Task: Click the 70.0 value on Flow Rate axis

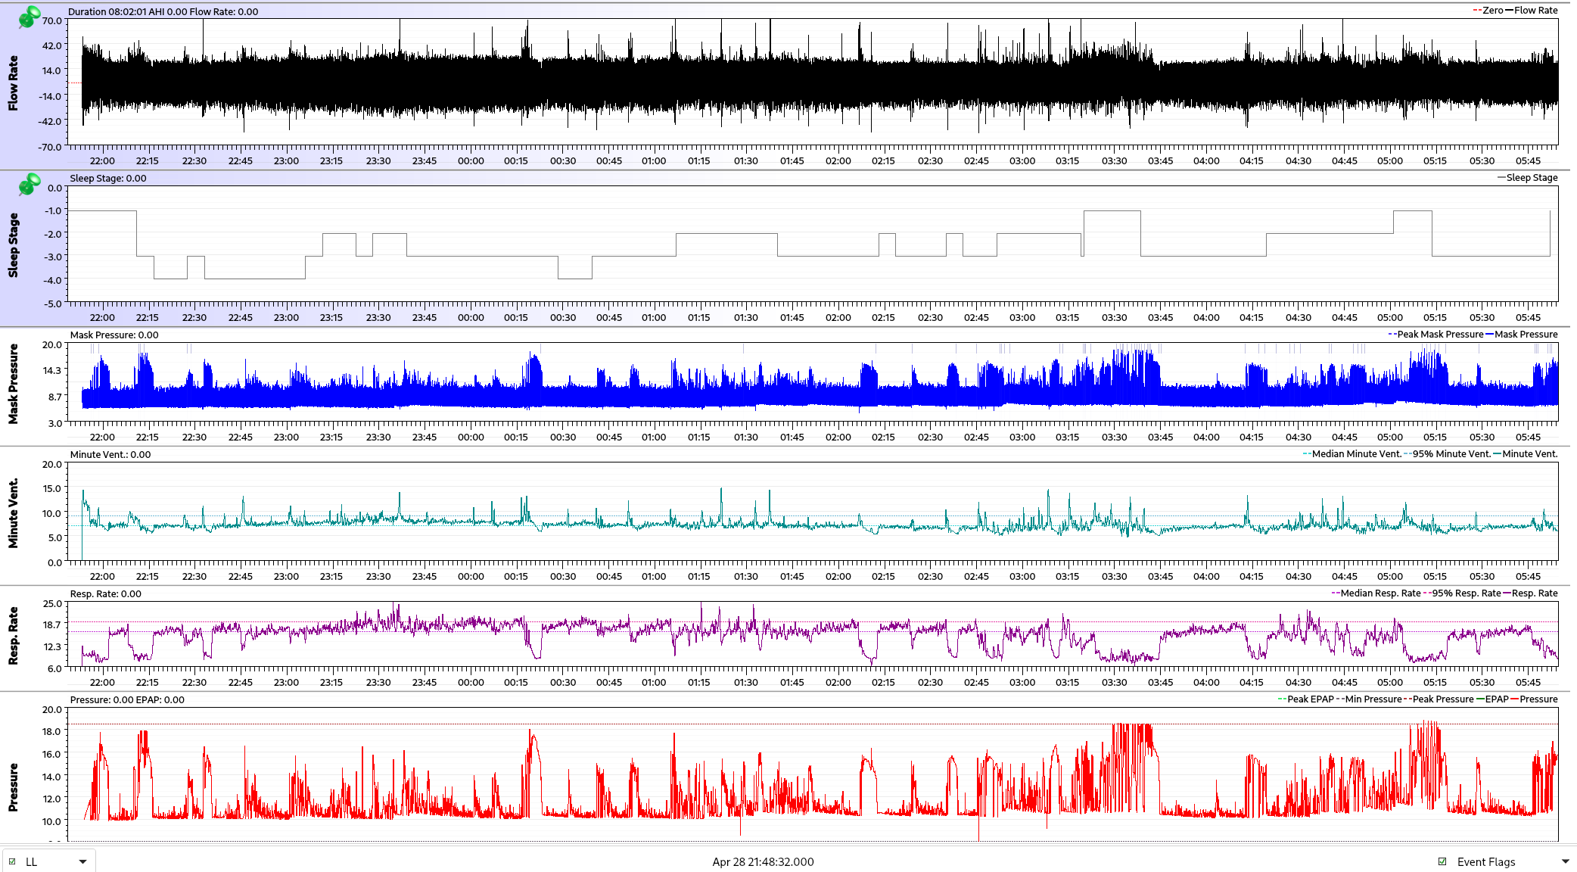Action: [51, 20]
